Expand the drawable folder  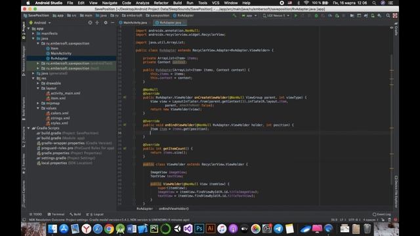coord(38,83)
